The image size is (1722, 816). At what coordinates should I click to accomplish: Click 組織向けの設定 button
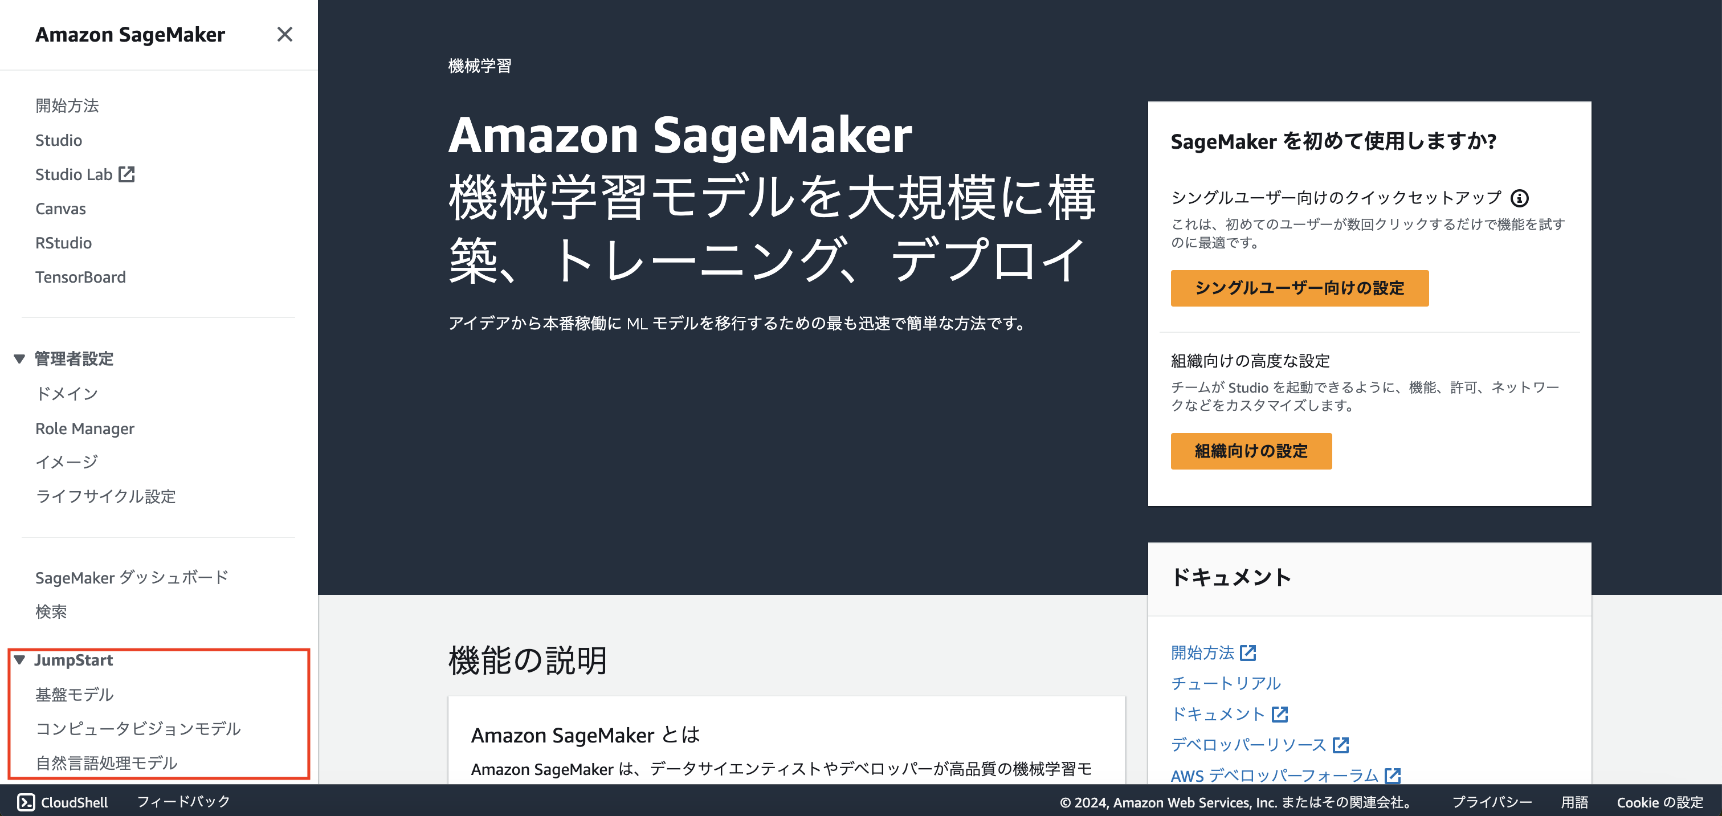(x=1251, y=451)
